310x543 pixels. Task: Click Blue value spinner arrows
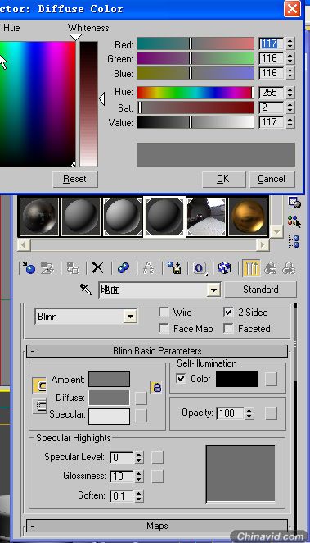click(290, 73)
